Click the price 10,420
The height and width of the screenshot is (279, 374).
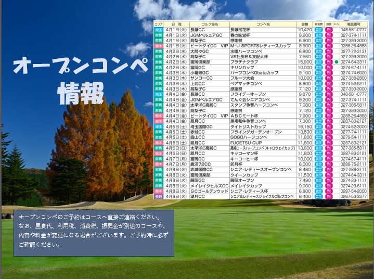pos(305,30)
